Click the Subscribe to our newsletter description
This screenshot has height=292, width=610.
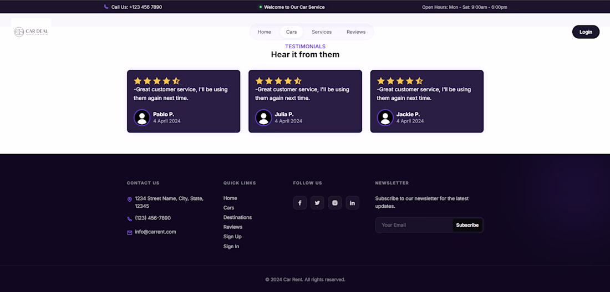point(421,202)
